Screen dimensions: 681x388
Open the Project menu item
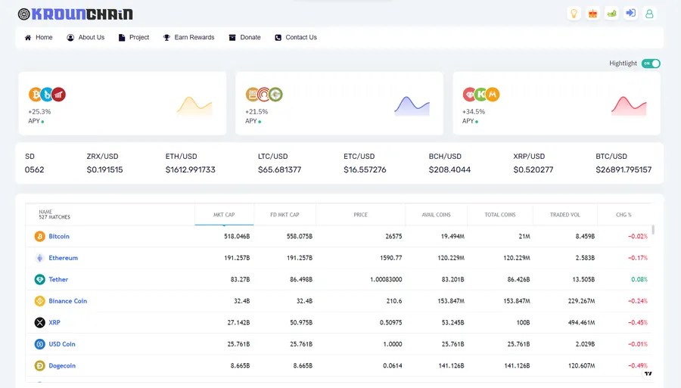pyautogui.click(x=134, y=37)
